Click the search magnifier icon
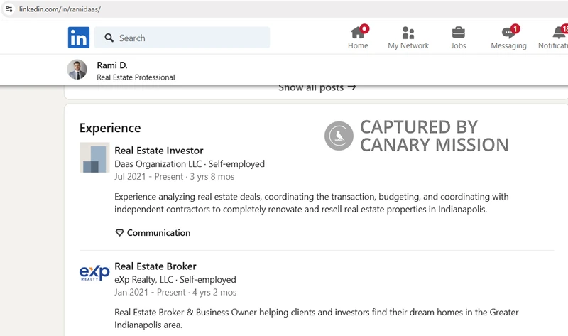 [x=109, y=38]
